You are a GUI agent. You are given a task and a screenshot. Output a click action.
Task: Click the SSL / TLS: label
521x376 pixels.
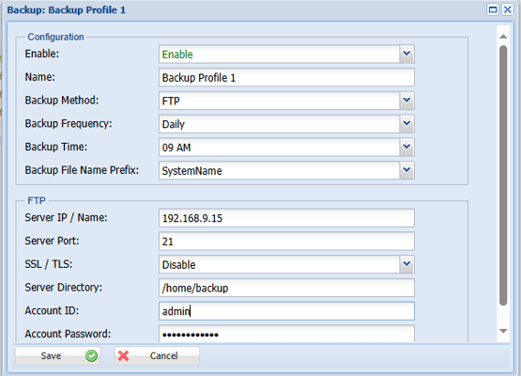coord(49,264)
